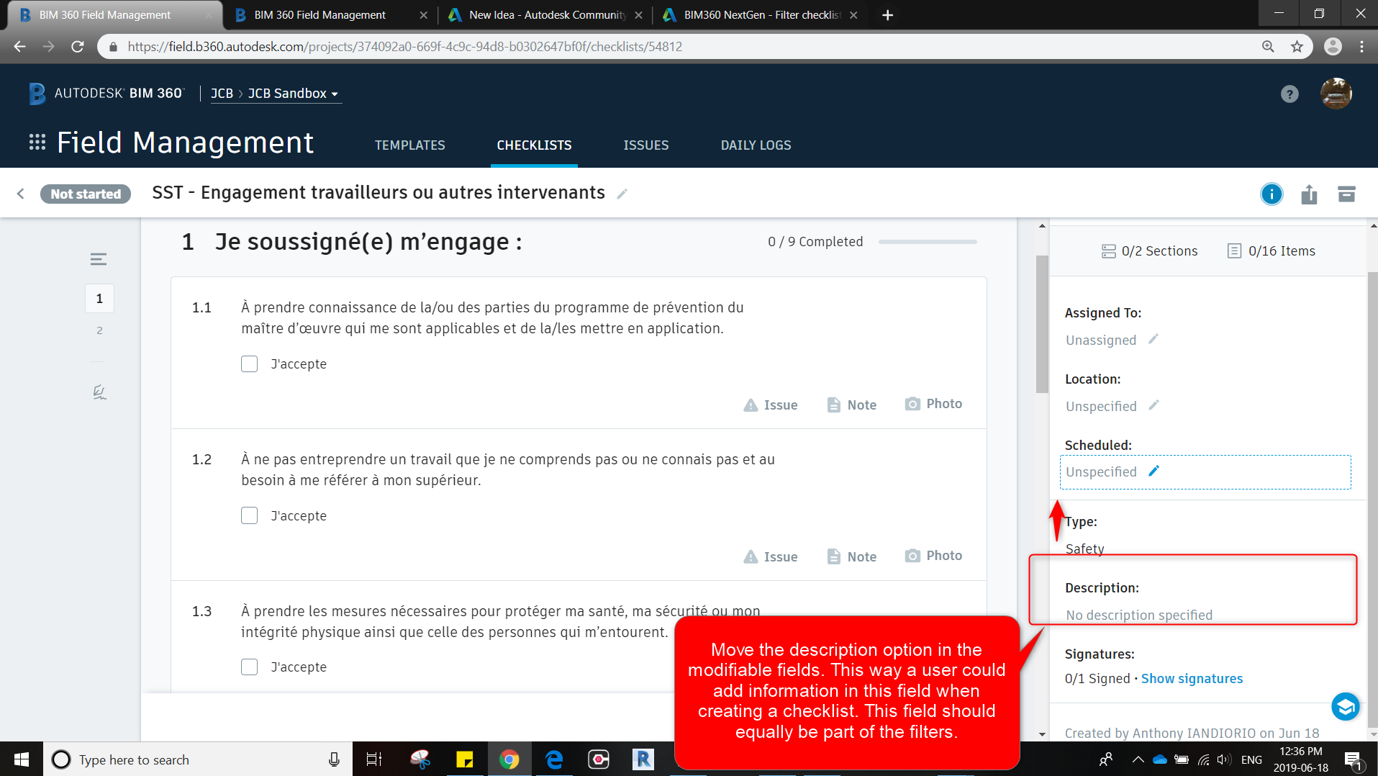Switch to the TEMPLATES tab
1378x776 pixels.
[x=409, y=145]
